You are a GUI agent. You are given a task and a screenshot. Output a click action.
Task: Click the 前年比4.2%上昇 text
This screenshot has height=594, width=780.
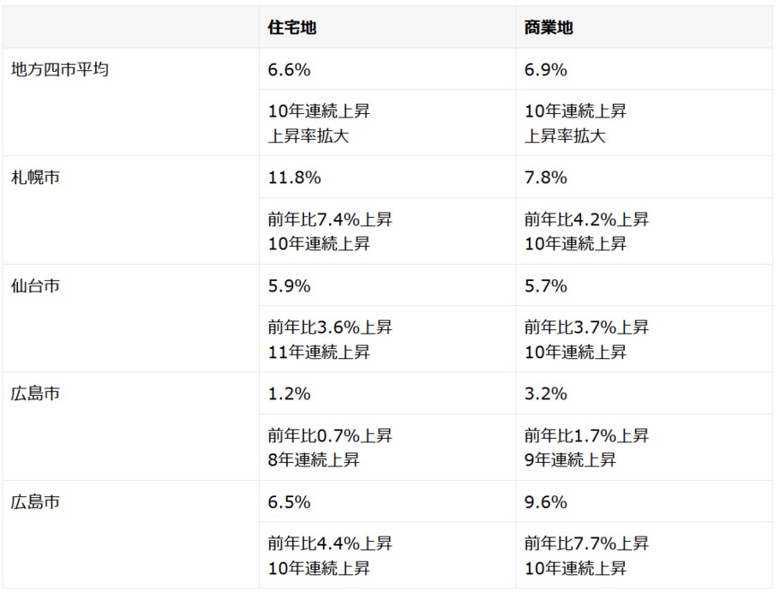[586, 220]
